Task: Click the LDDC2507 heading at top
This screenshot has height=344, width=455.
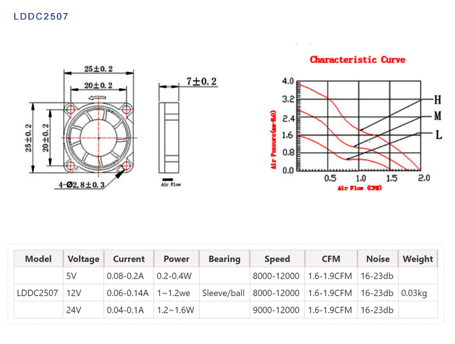Action: [x=41, y=17]
